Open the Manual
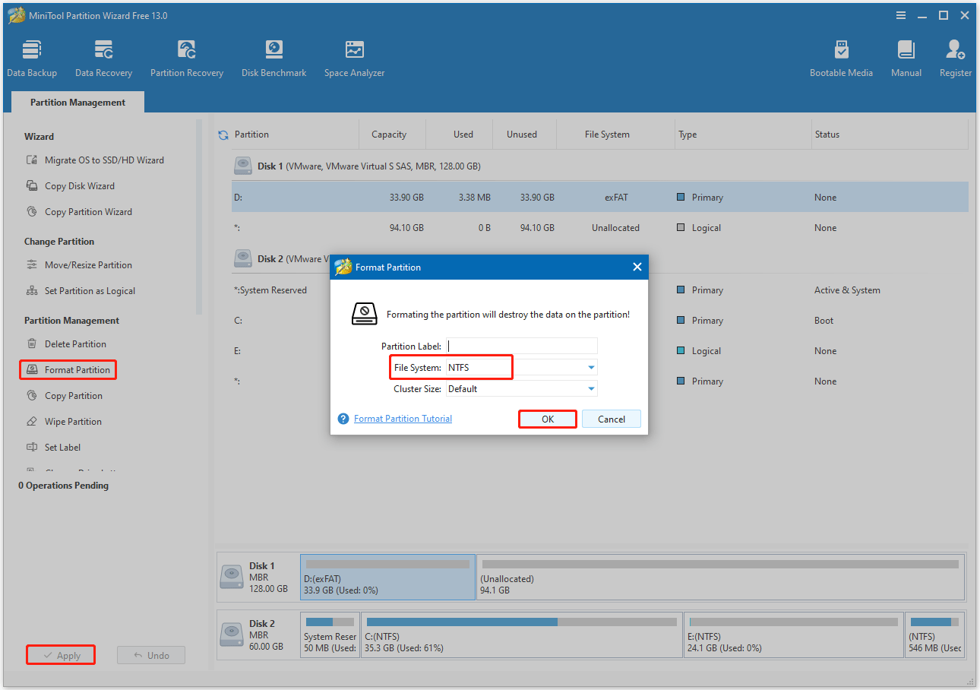The width and height of the screenshot is (980, 690). point(906,57)
